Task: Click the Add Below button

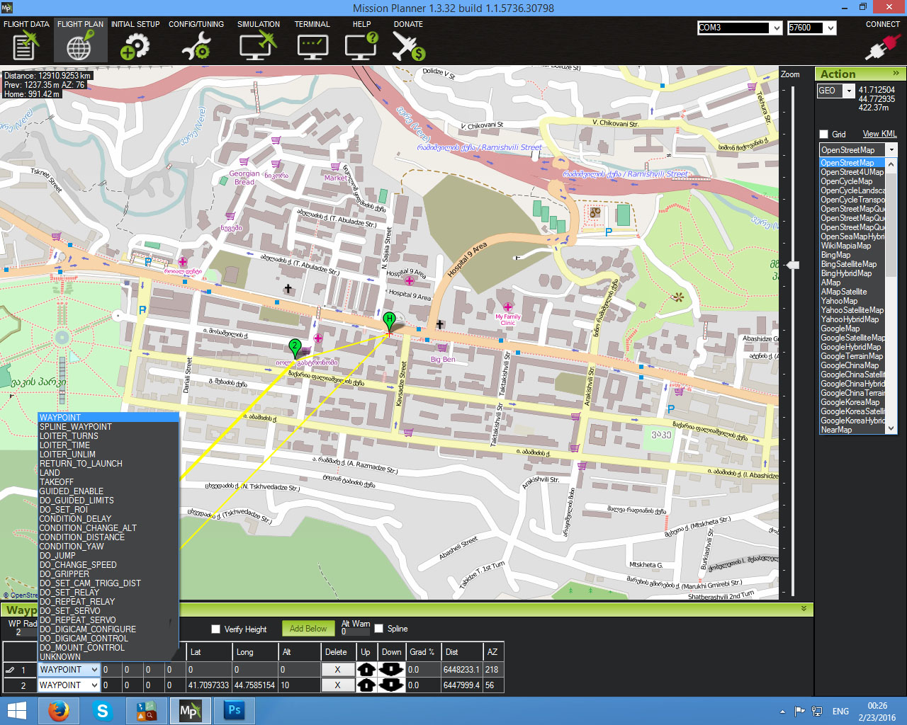Action: tap(308, 629)
